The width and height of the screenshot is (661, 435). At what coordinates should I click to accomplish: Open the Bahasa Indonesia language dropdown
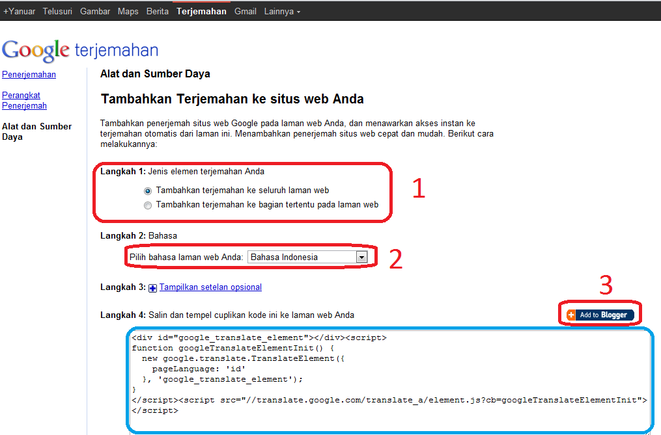tap(308, 257)
